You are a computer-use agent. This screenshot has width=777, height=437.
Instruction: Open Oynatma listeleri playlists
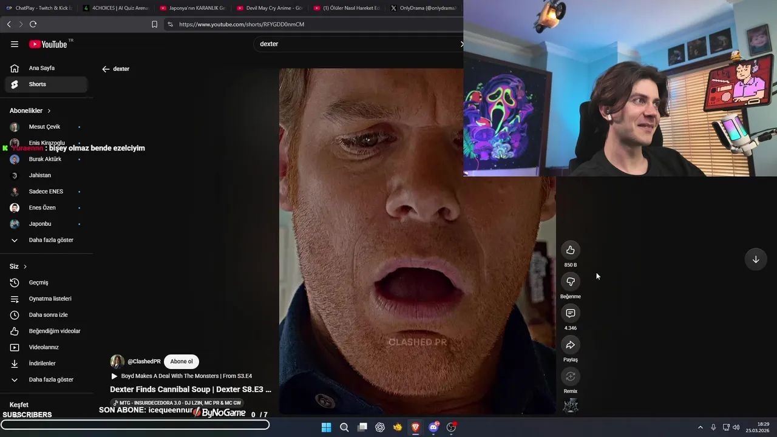click(47, 299)
